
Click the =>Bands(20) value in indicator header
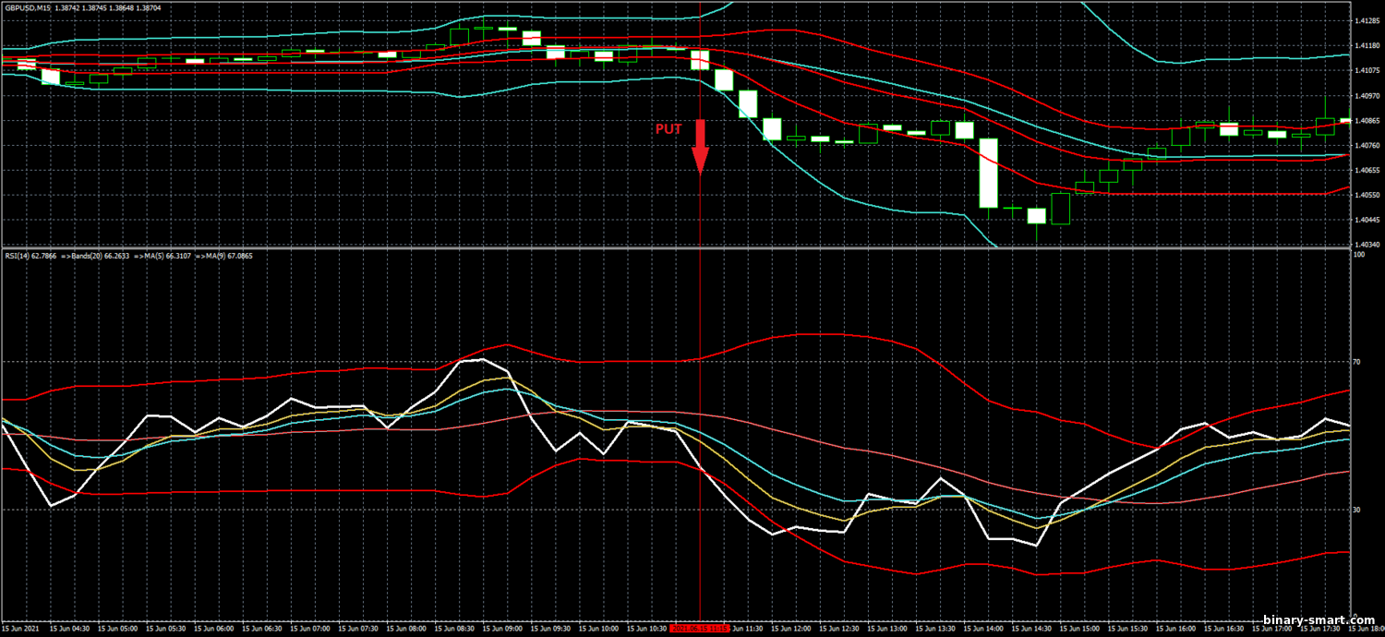(x=92, y=254)
